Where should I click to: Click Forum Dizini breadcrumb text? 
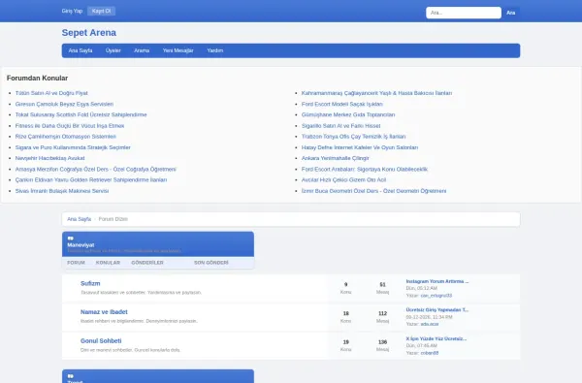click(113, 219)
